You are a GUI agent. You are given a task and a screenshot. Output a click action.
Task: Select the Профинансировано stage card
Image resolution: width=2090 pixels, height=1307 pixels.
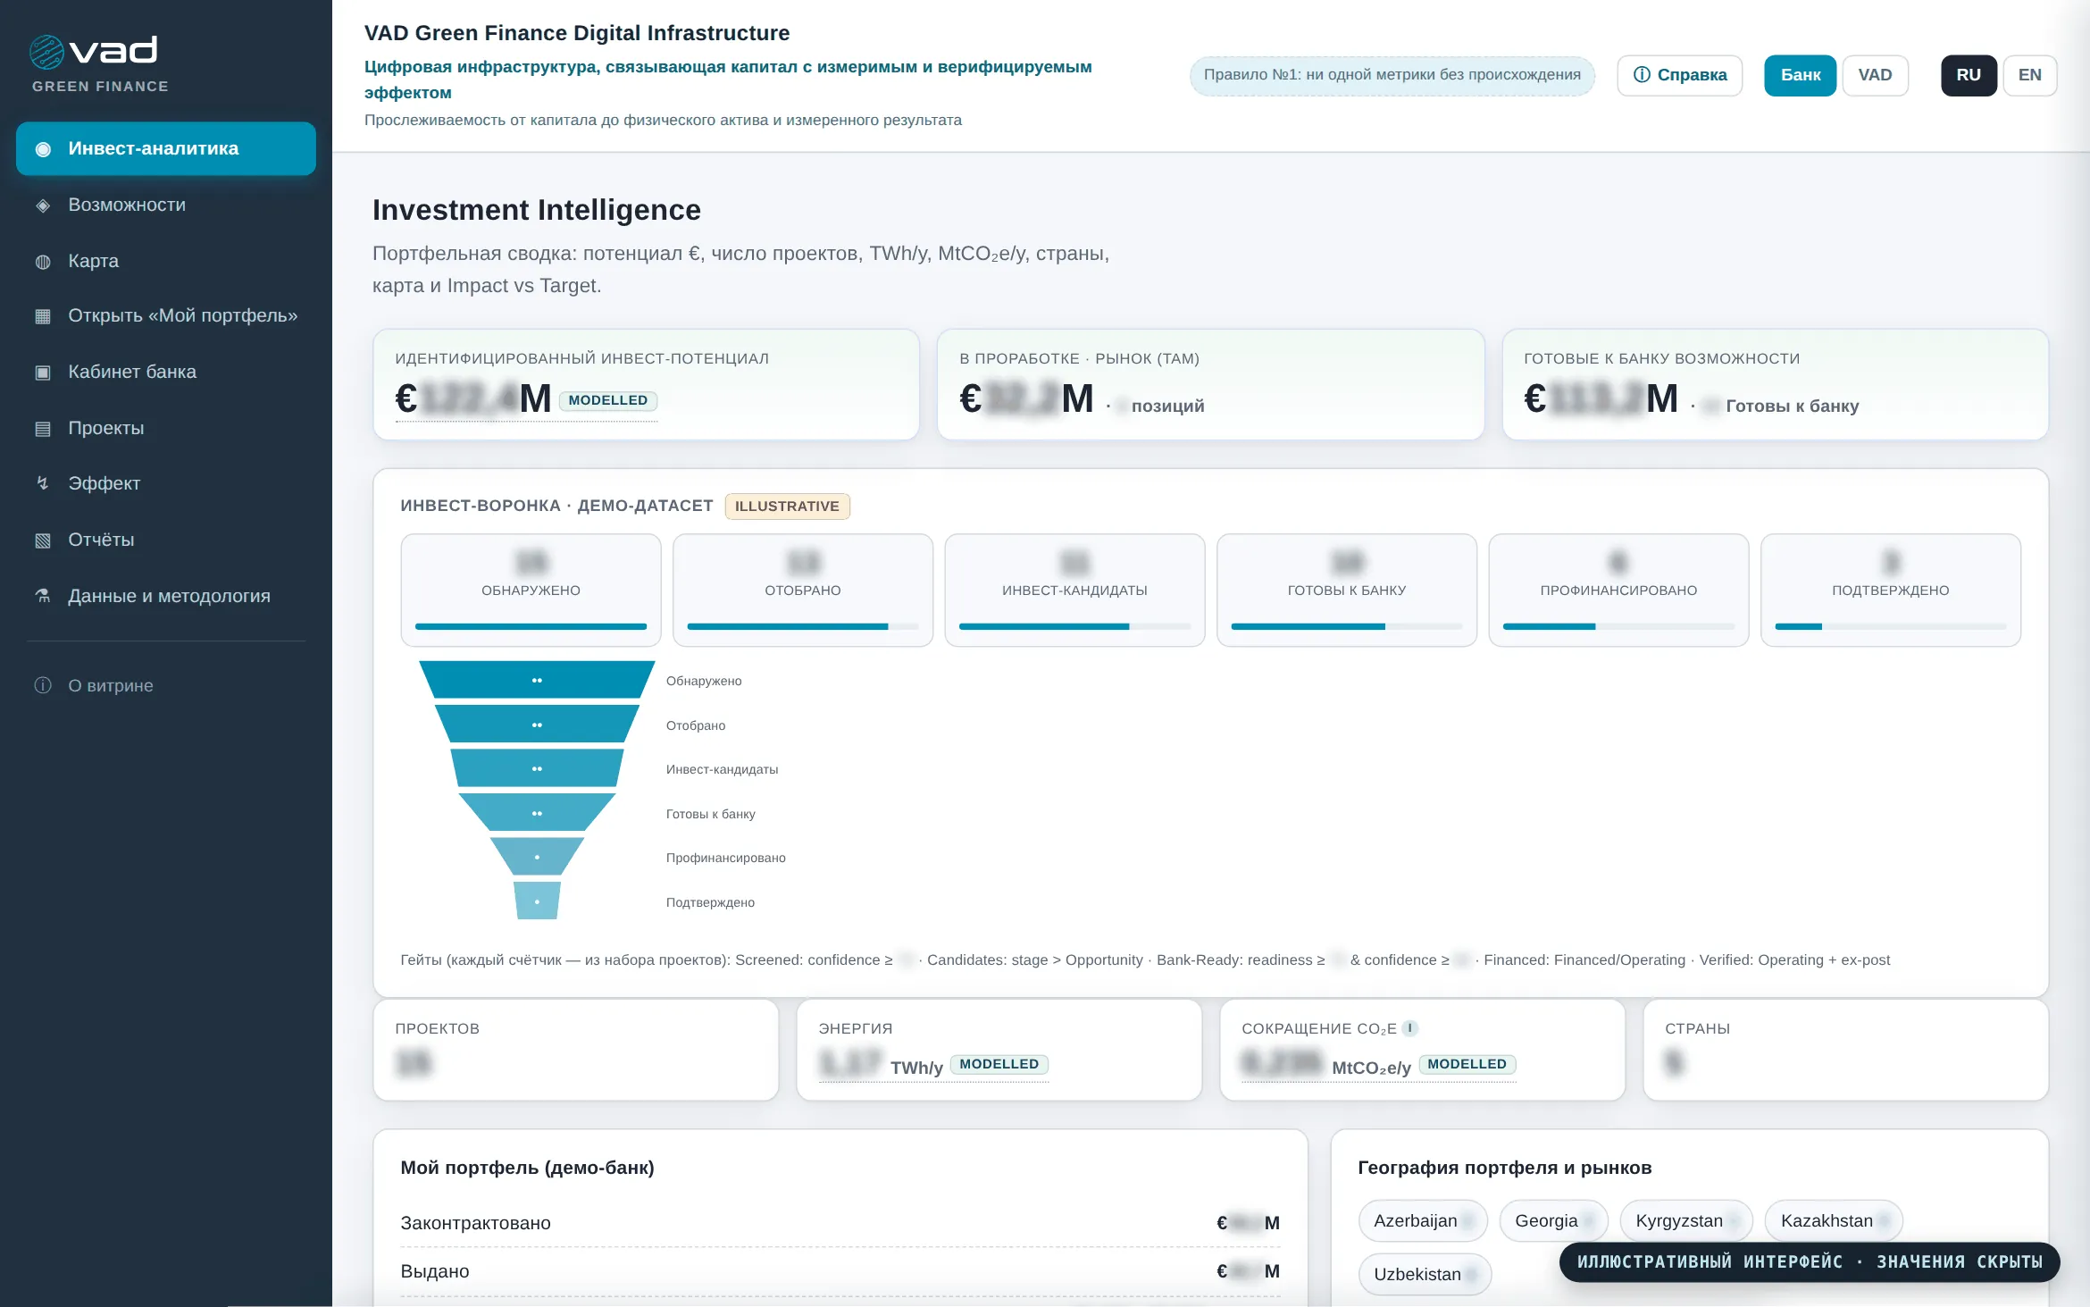coord(1618,590)
